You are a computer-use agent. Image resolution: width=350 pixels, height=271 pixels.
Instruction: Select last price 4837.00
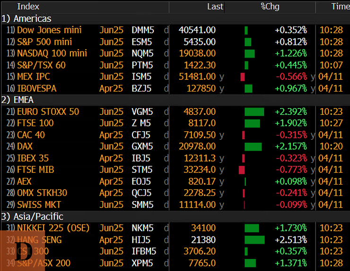(x=200, y=111)
